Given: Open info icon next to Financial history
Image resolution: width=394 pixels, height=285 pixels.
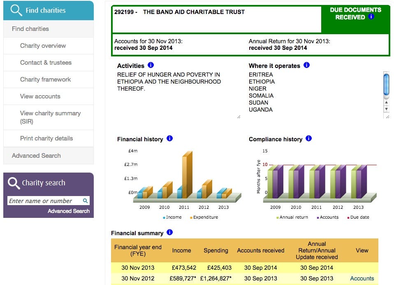Looking at the screenshot, I should (x=169, y=138).
